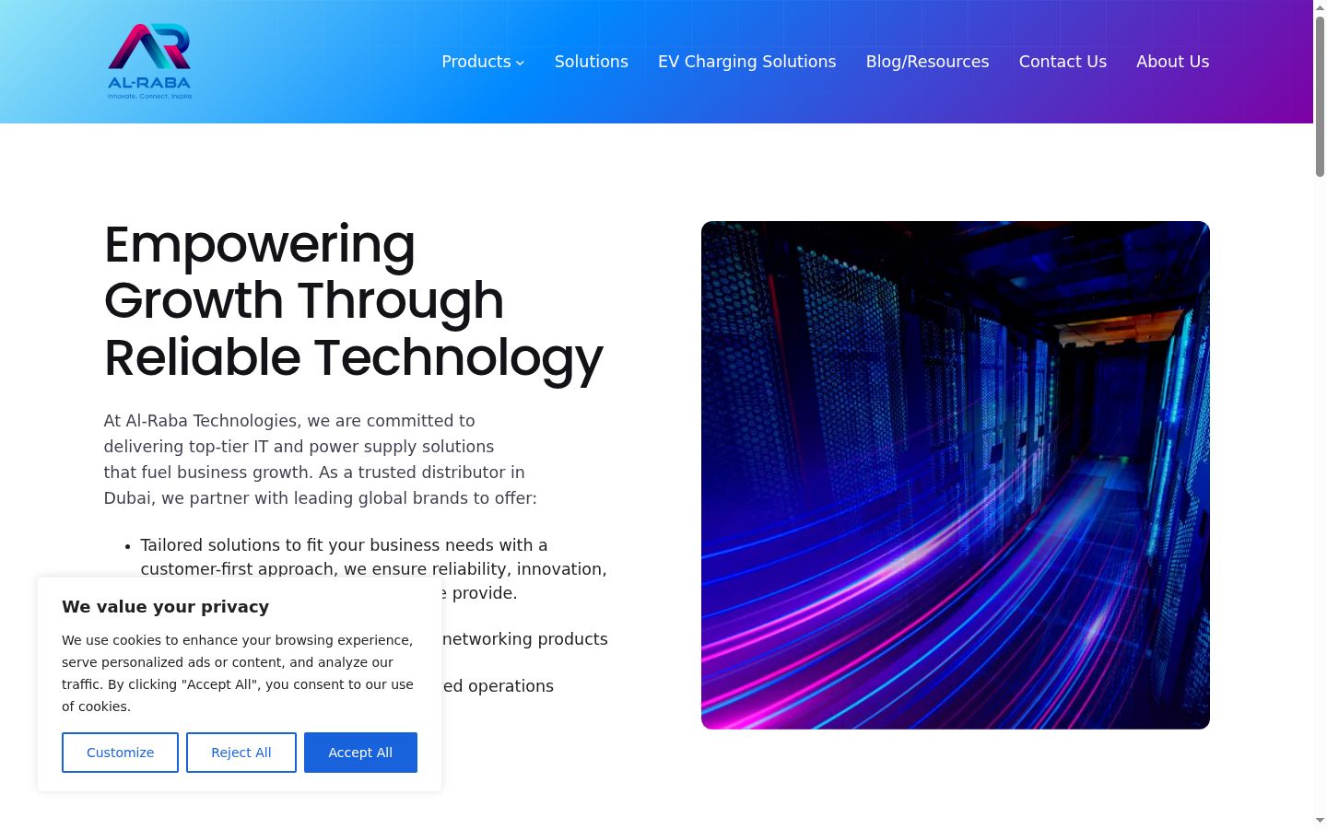
Task: Expand the Products dropdown menu
Action: [x=483, y=62]
